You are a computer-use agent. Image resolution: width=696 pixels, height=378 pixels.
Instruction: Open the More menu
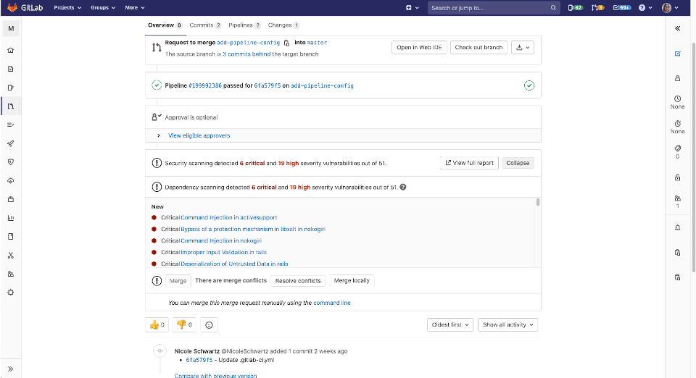135,7
